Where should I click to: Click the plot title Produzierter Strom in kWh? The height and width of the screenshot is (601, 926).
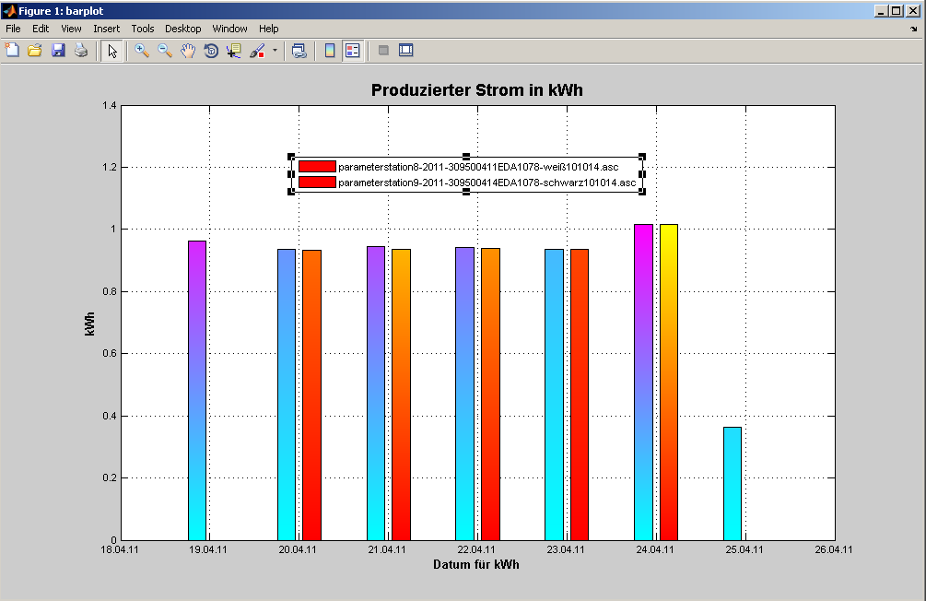pos(476,90)
